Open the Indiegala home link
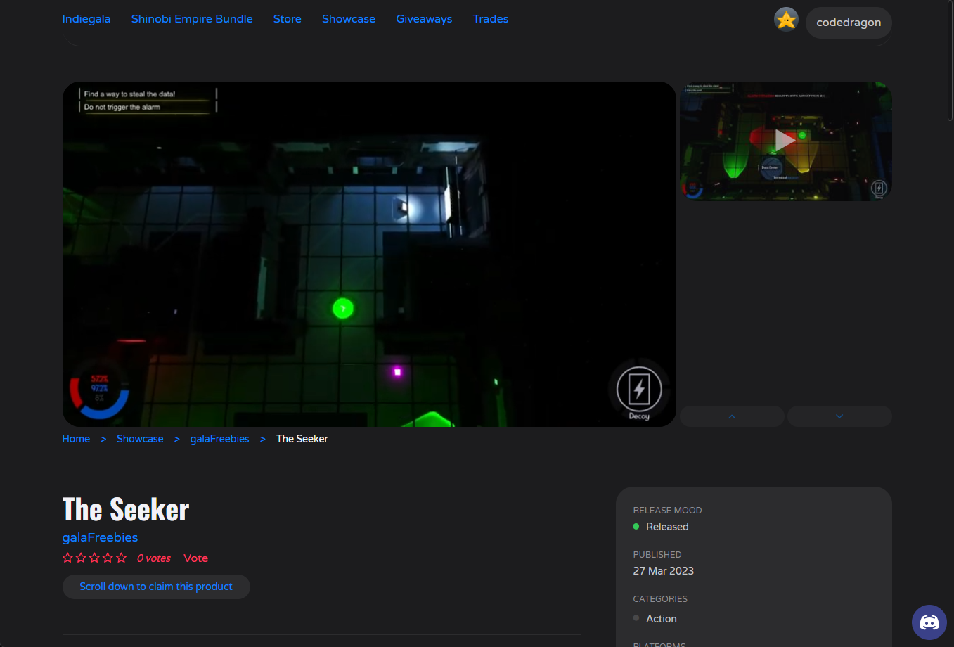 coord(86,19)
